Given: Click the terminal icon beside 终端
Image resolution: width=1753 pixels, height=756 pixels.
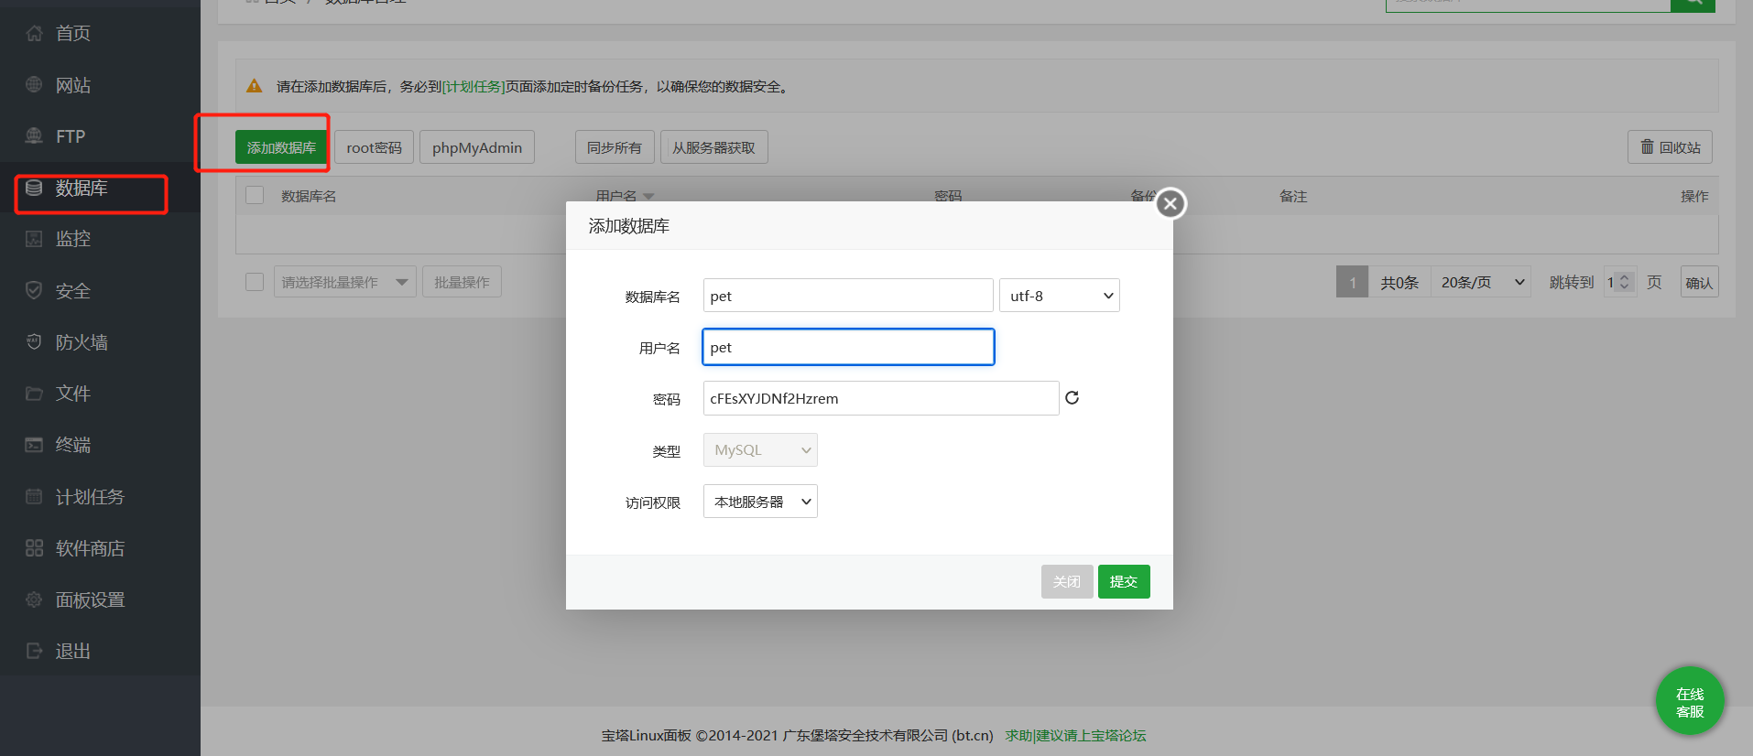Looking at the screenshot, I should click(34, 445).
